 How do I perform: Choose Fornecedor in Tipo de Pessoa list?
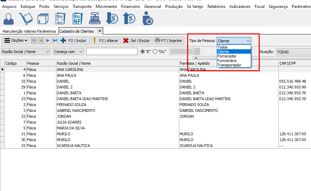pos(227,56)
